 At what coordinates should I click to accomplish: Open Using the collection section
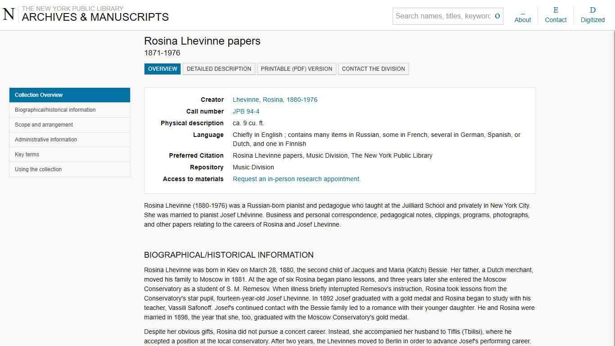[38, 169]
